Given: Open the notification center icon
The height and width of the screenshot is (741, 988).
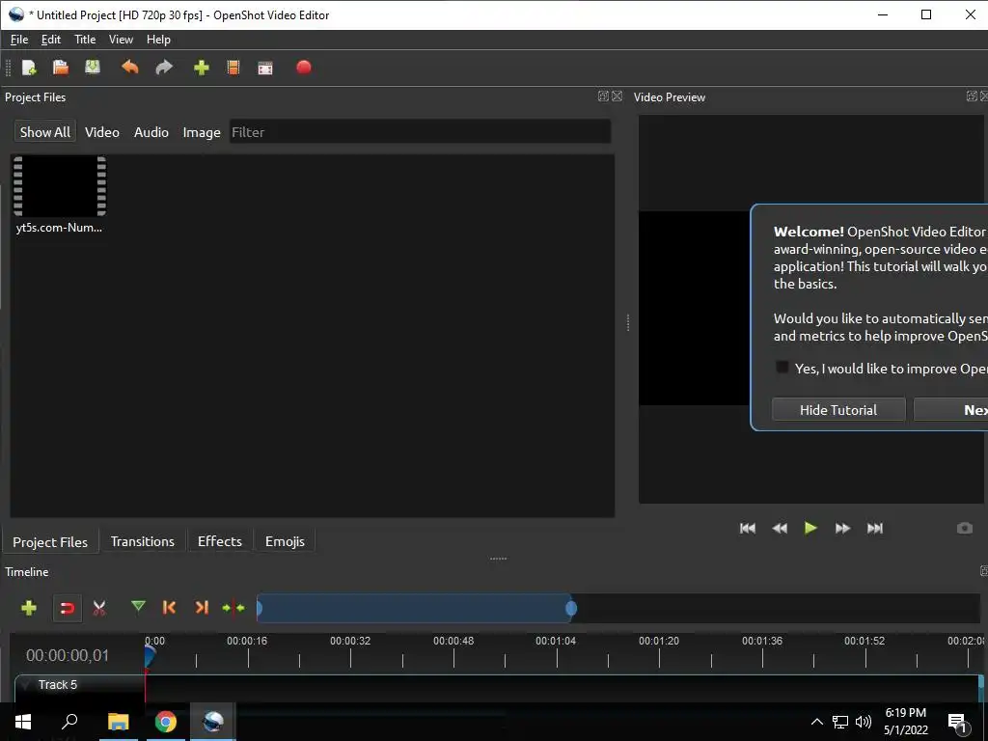Looking at the screenshot, I should coord(957,723).
